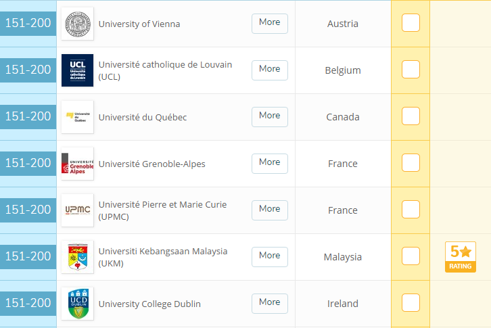Image resolution: width=491 pixels, height=328 pixels.
Task: Toggle the compare checkbox for UPMC
Action: [411, 210]
